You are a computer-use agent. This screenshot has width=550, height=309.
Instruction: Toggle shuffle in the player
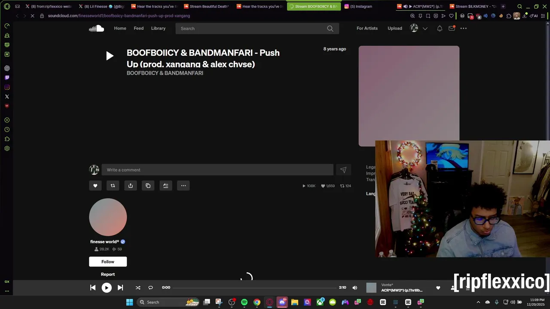pyautogui.click(x=138, y=288)
